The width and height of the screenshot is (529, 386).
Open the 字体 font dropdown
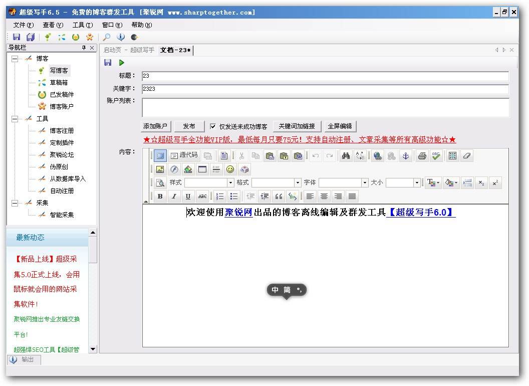344,182
